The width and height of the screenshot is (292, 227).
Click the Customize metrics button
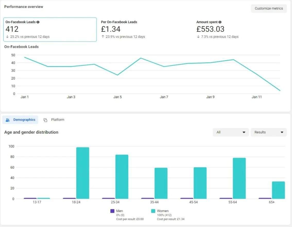point(269,8)
